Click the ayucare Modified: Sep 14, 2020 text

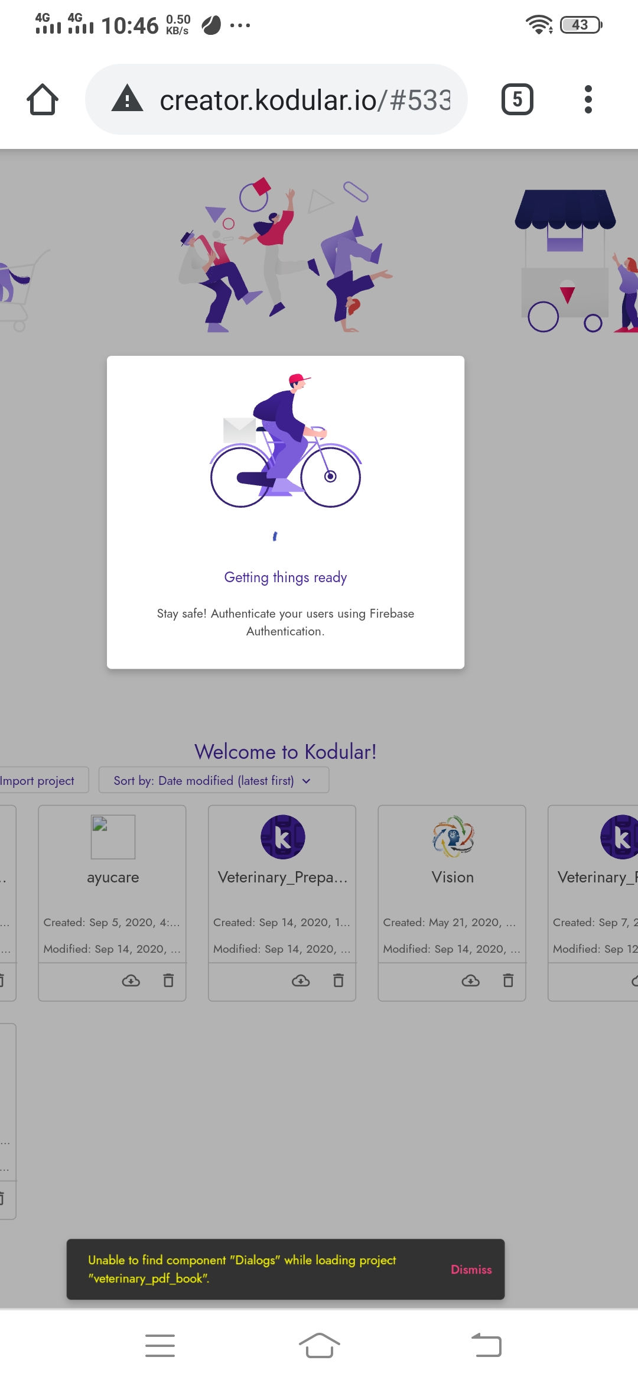click(112, 949)
